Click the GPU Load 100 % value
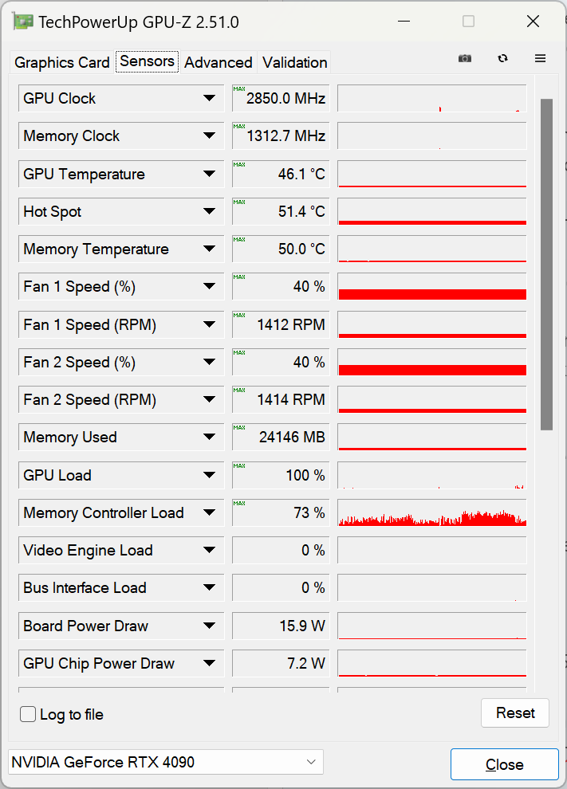The image size is (567, 789). (x=281, y=475)
